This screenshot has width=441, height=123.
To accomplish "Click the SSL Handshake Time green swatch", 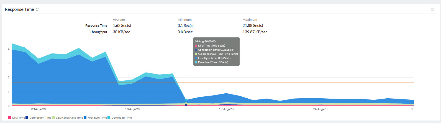I will [x=53, y=118].
